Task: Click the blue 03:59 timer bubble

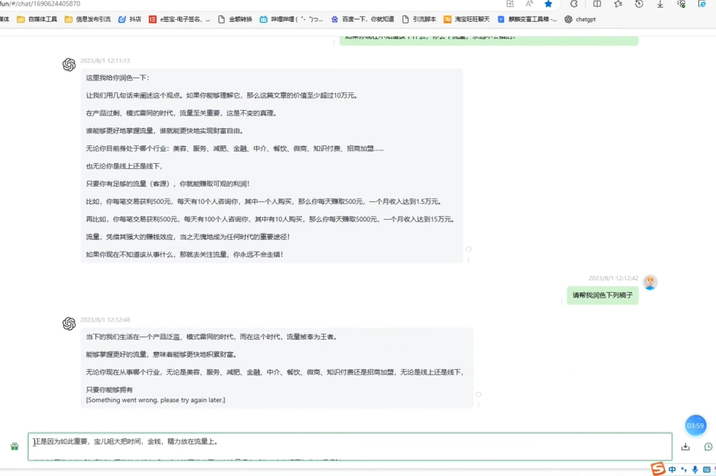Action: (x=695, y=425)
